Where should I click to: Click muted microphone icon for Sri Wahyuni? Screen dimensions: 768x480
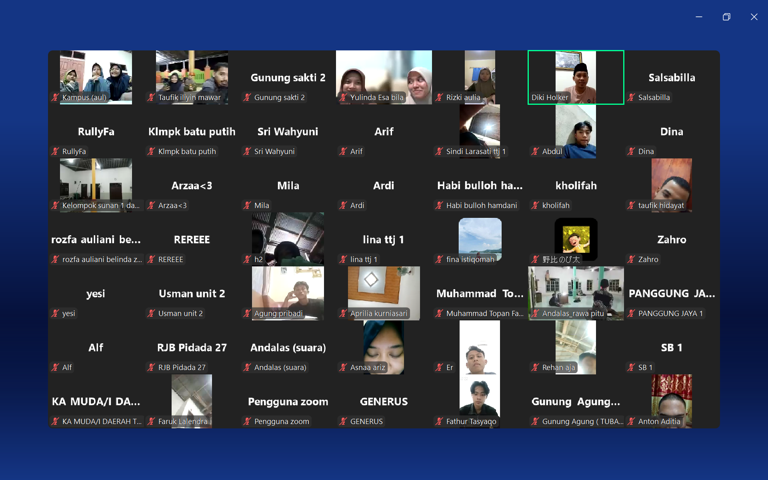pos(247,151)
